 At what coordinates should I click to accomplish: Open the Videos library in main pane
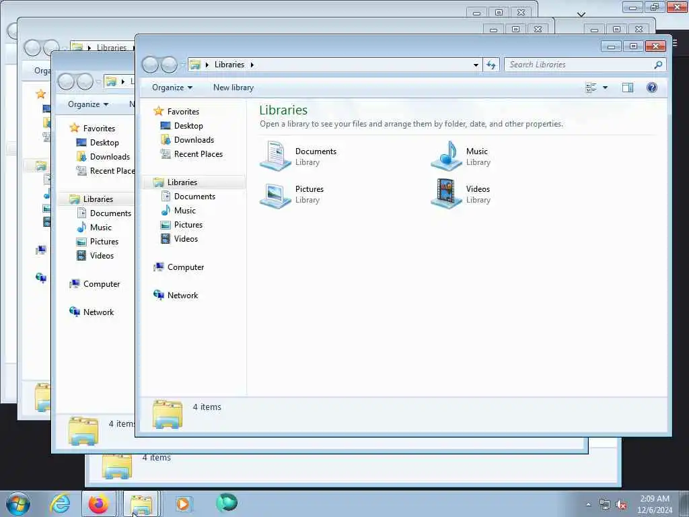click(461, 194)
